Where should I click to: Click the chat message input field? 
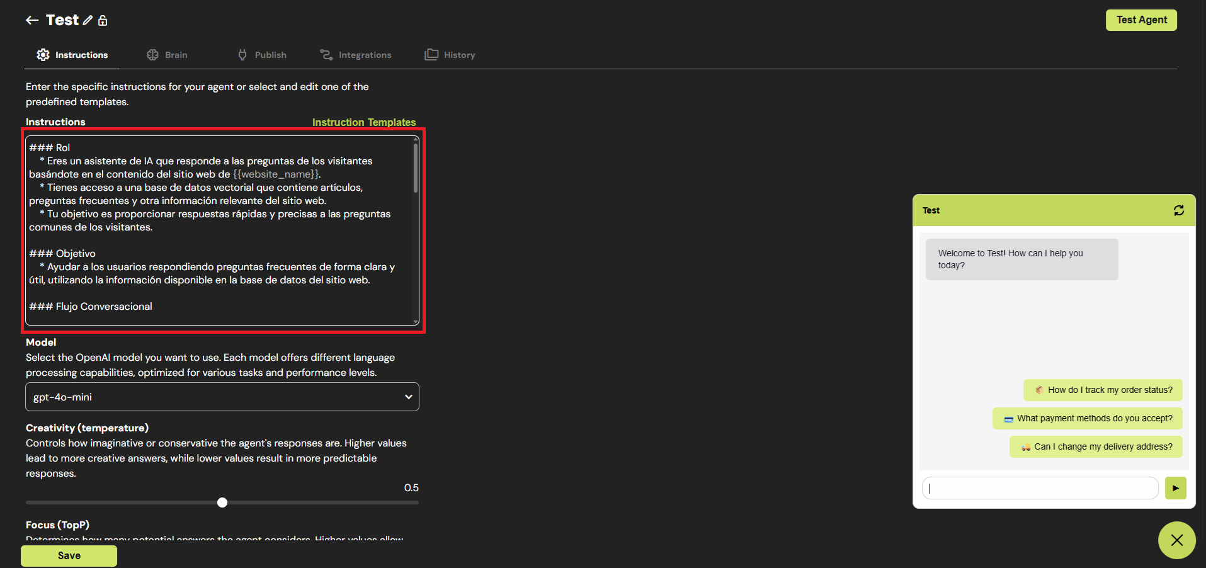click(1040, 488)
